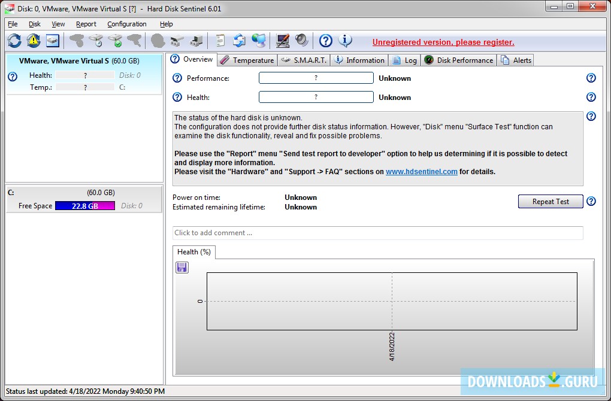The width and height of the screenshot is (611, 401).
Task: Click the Repeat Test button
Action: [x=550, y=201]
